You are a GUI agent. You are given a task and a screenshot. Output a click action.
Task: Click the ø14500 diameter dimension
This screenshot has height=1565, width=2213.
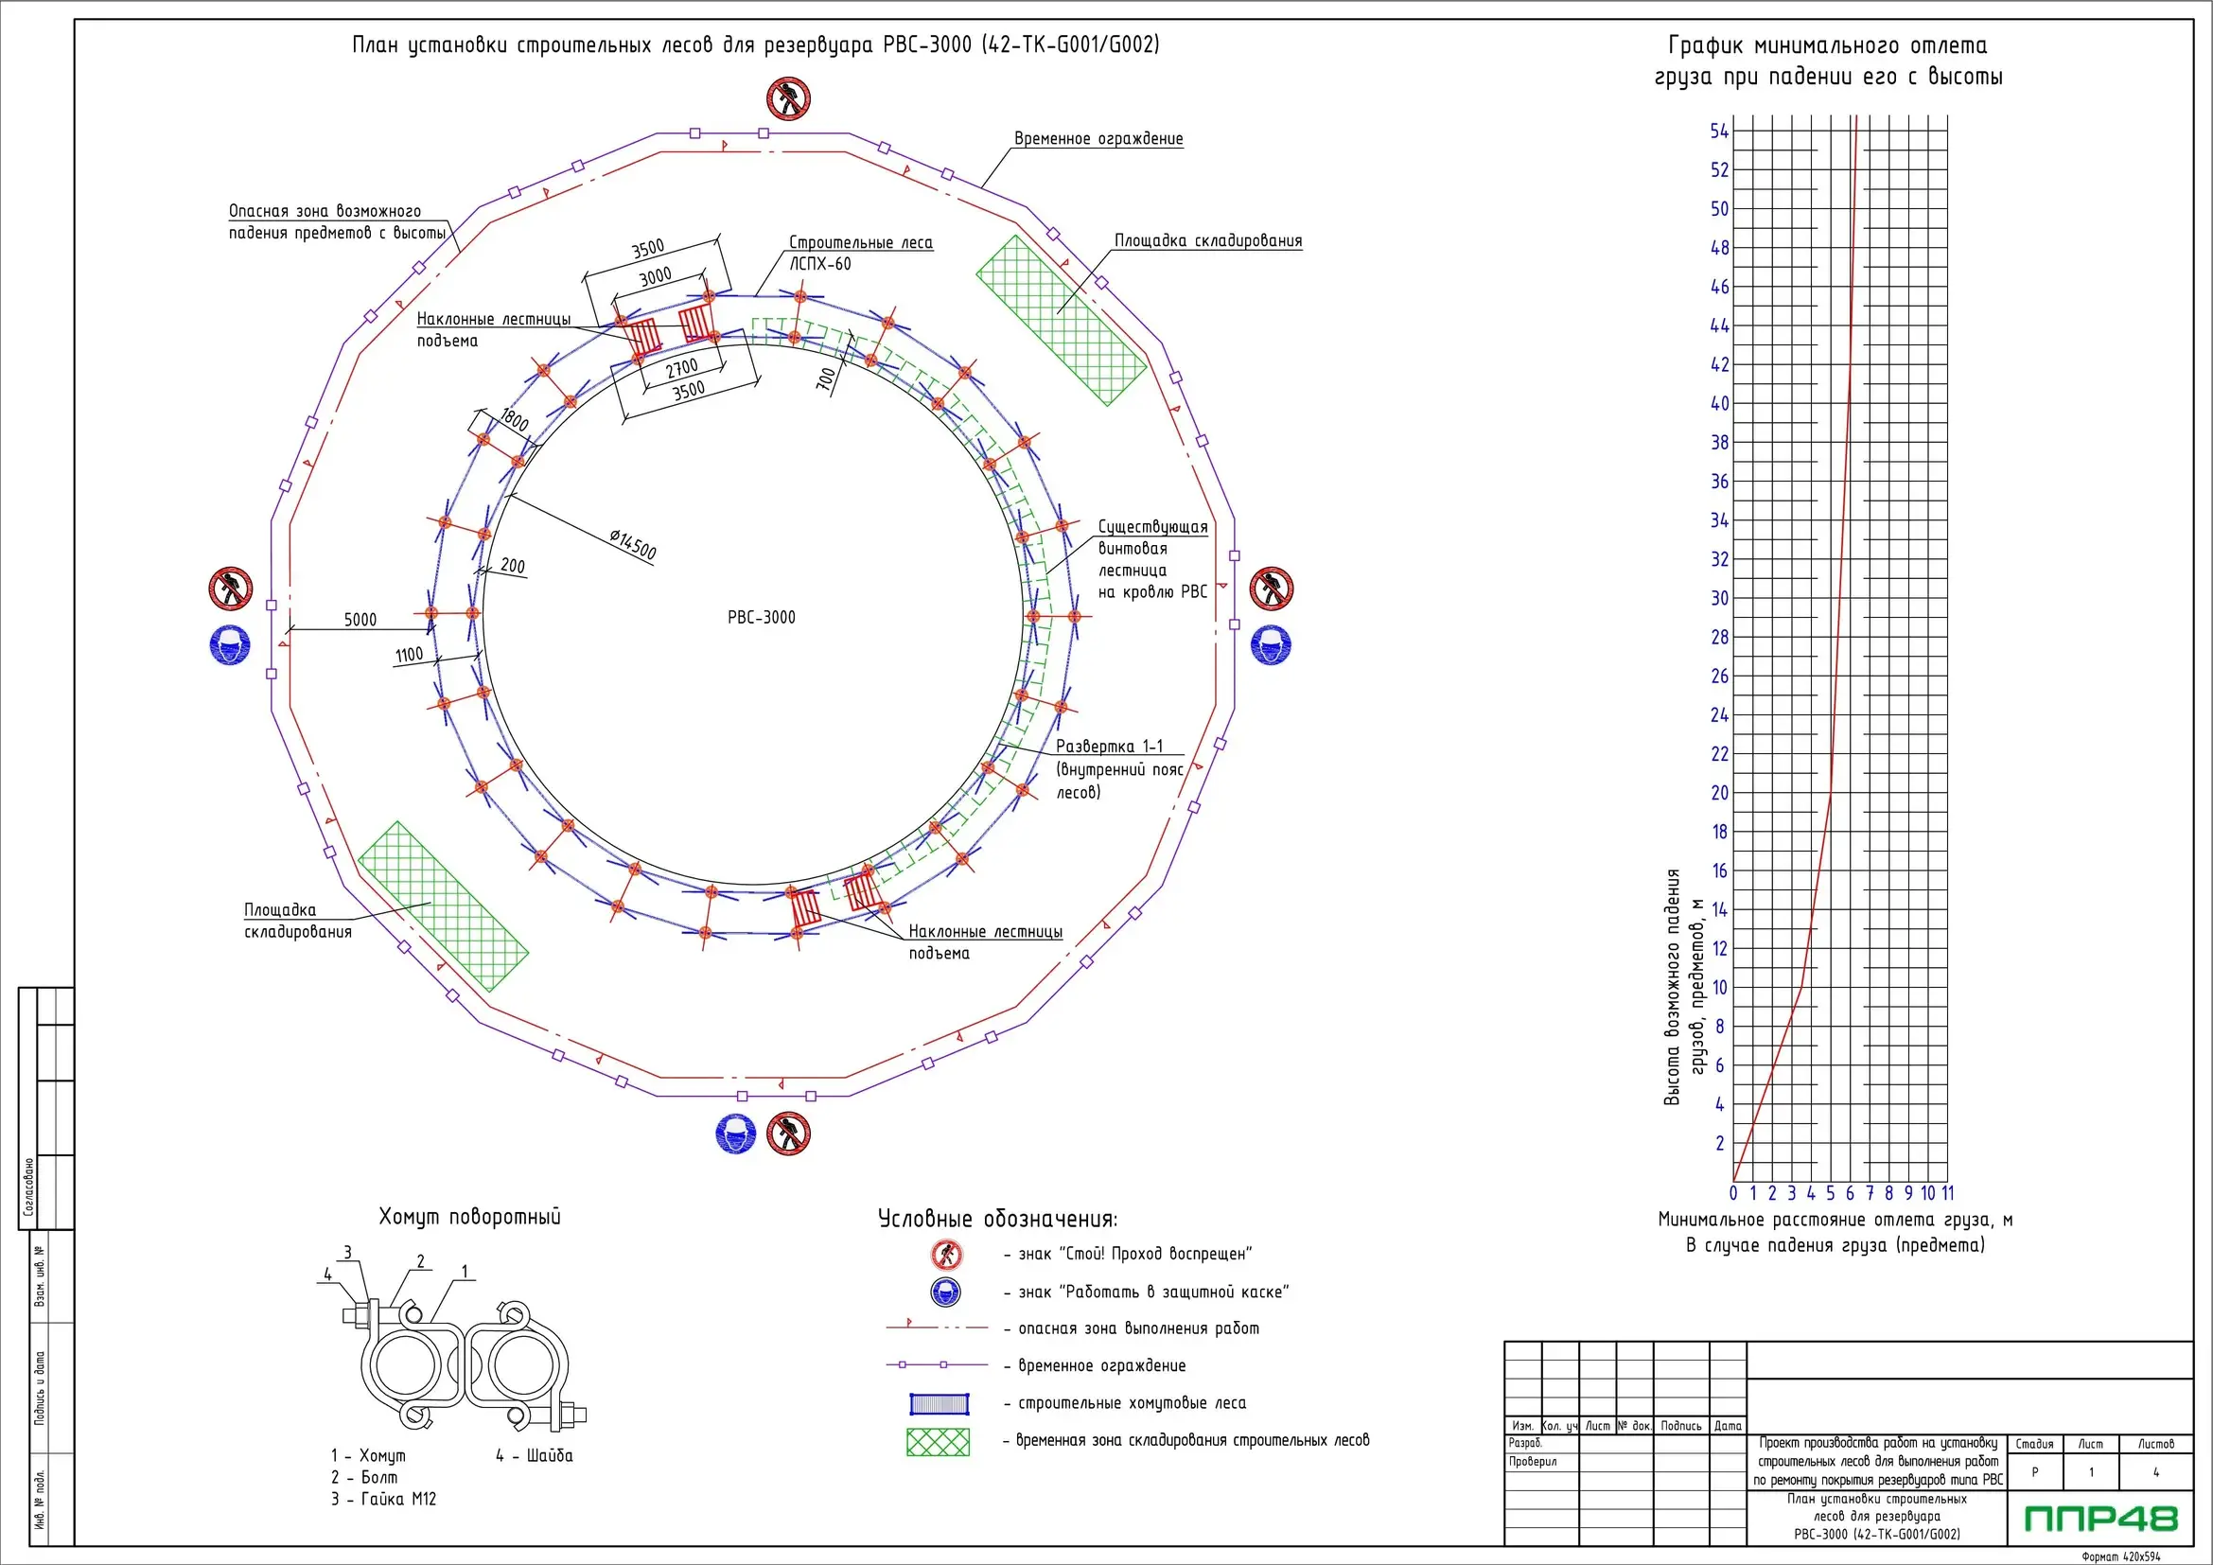[x=632, y=544]
